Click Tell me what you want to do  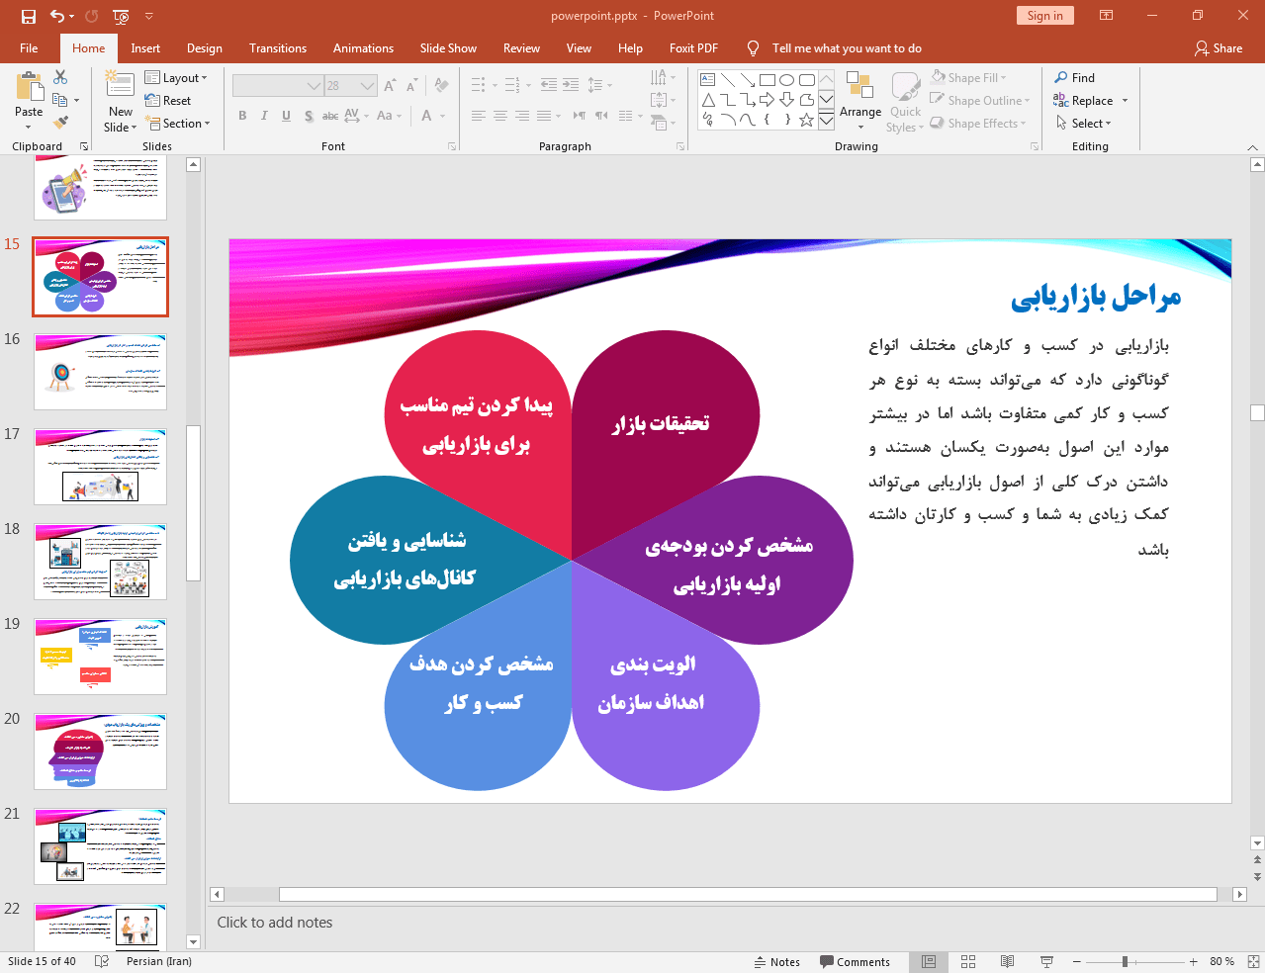point(847,47)
